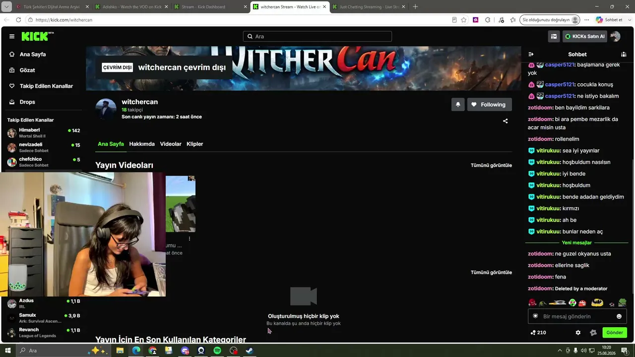This screenshot has width=635, height=357.
Task: Open browser extensions puzzle icon
Action: (x=488, y=20)
